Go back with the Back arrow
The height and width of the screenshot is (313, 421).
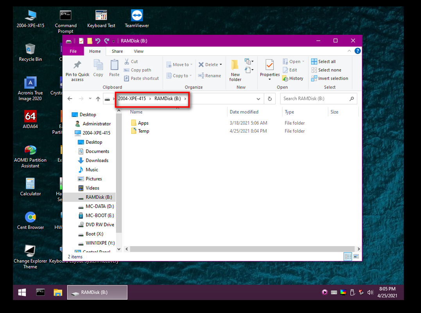(x=70, y=99)
